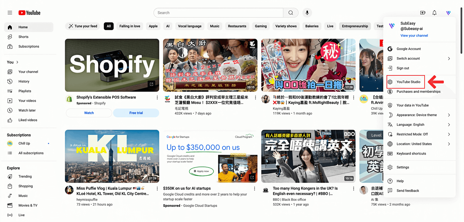Screen dimensions: 464x222
Task: Expand Appearance: Device theme submenu
Action: [x=419, y=115]
